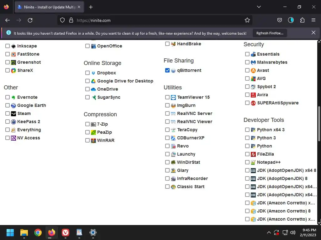Image resolution: width=321 pixels, height=240 pixels.
Task: Click the Refresh Firefox button
Action: point(270,33)
